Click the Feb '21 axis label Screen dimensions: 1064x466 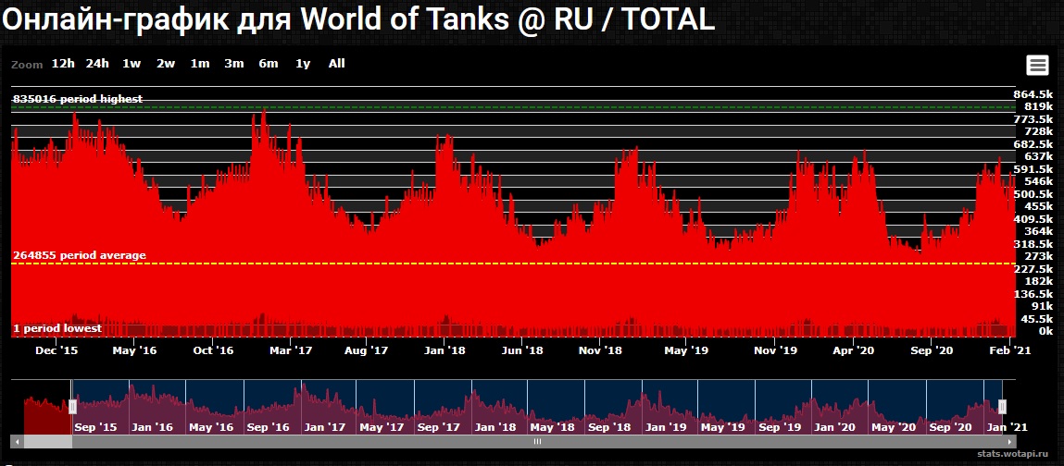[1011, 350]
